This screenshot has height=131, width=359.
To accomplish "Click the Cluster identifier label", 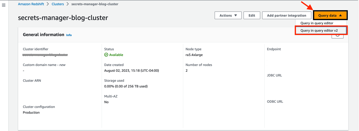I will point(36,49).
